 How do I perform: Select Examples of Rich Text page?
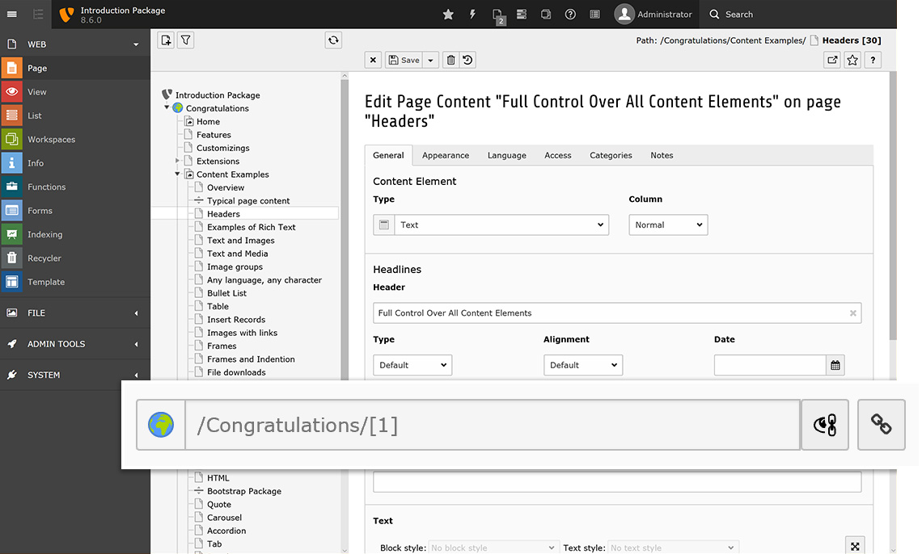[251, 227]
